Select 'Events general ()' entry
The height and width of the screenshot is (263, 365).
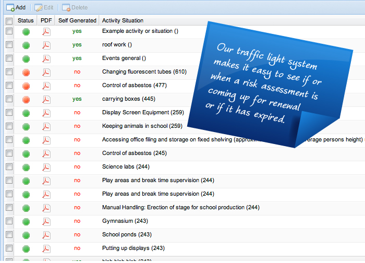click(x=124, y=58)
